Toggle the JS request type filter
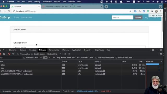 pos(49,58)
